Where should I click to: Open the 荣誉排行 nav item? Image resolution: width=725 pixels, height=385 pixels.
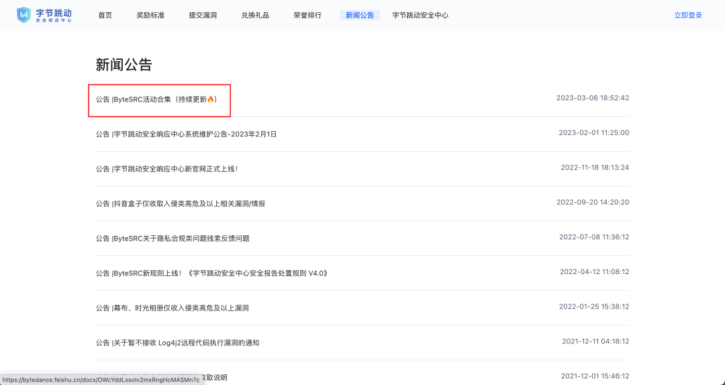tap(307, 15)
